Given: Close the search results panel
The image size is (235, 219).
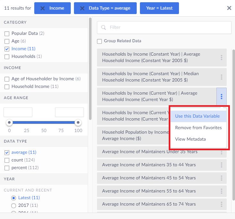Looking at the screenshot, I should [x=229, y=8].
